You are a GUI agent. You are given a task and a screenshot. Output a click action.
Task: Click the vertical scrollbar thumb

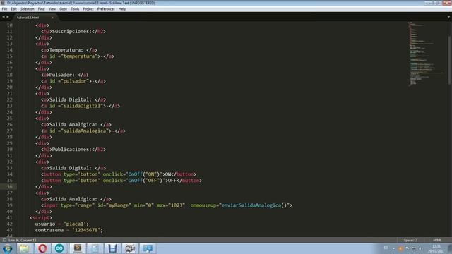[x=450, y=59]
